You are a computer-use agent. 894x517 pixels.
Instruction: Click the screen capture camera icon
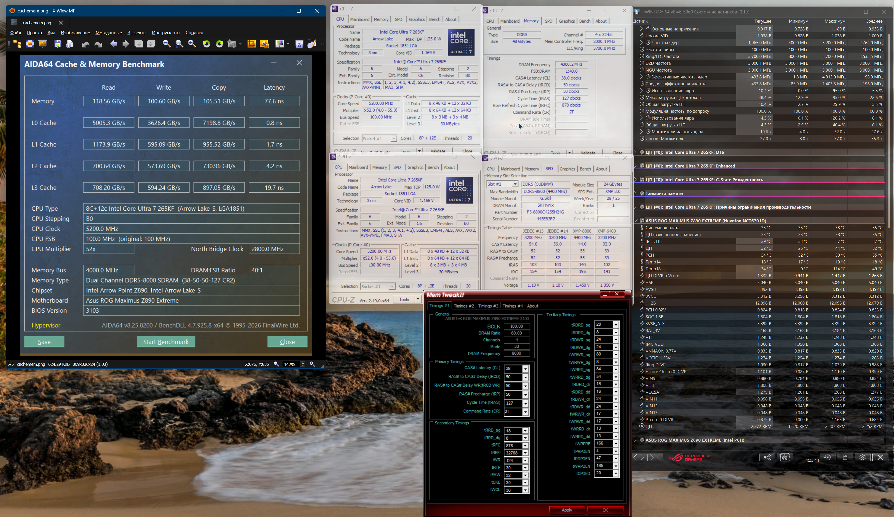pos(299,44)
